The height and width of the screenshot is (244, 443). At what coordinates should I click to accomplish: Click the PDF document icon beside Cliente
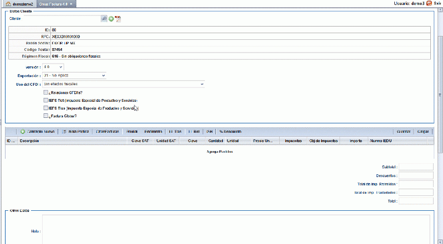pyautogui.click(x=118, y=19)
